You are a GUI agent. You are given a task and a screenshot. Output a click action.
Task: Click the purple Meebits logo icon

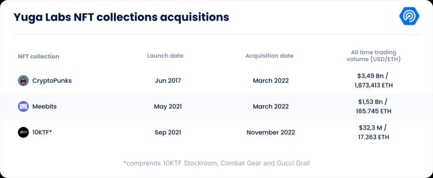point(23,106)
